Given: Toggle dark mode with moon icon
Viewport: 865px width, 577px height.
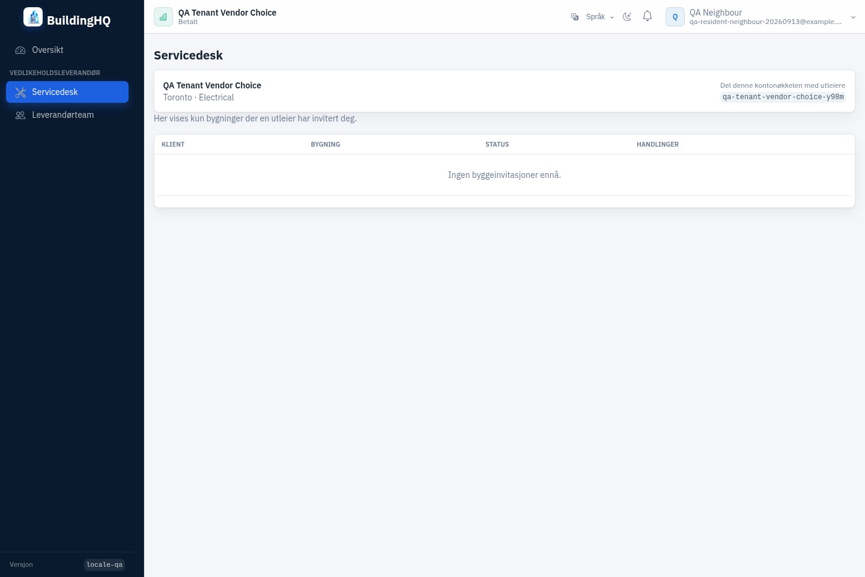Looking at the screenshot, I should pos(627,17).
